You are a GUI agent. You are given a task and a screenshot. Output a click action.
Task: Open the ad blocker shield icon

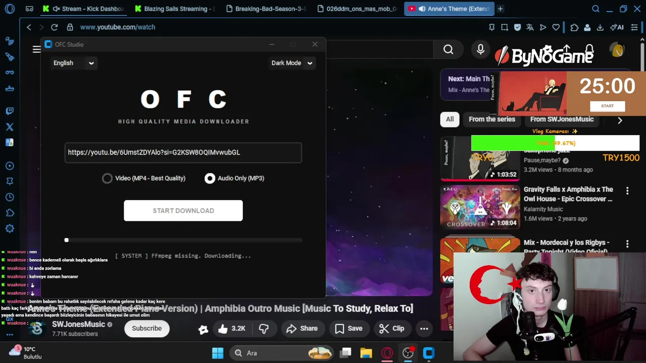[517, 27]
